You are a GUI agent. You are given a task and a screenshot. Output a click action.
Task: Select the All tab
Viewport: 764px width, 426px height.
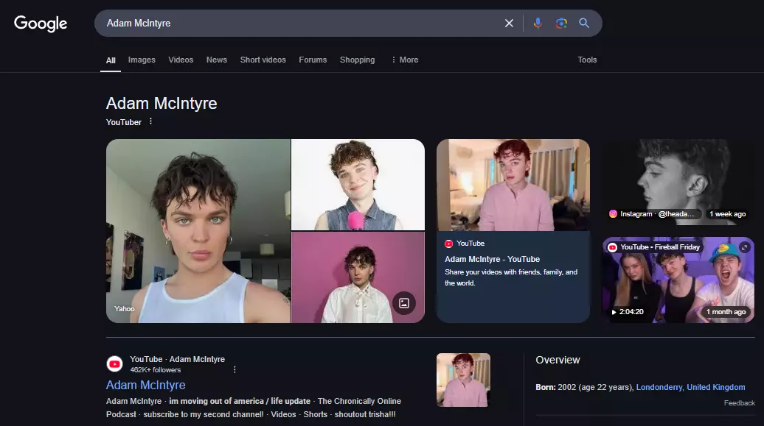[111, 60]
